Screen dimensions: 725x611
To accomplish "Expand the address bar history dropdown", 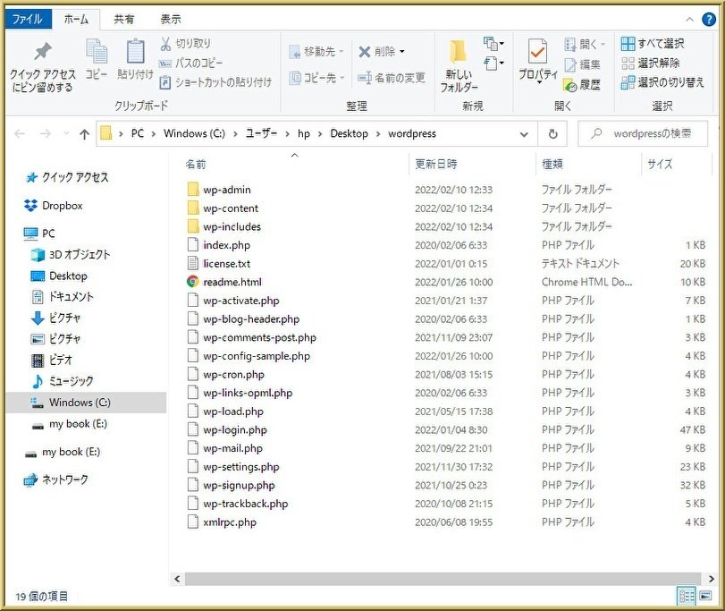I will point(523,134).
